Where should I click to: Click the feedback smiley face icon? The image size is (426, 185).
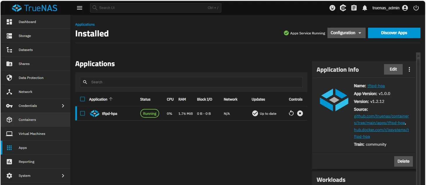(332, 8)
